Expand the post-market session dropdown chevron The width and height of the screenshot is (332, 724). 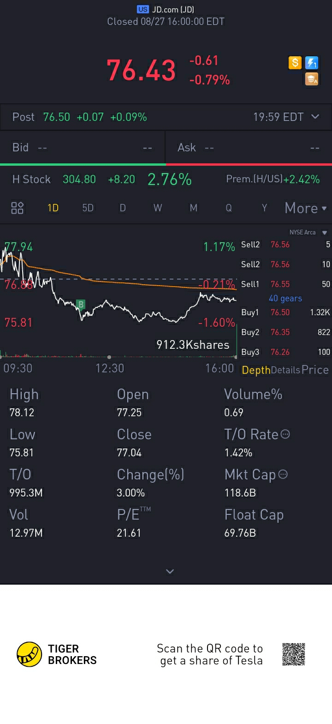click(315, 117)
